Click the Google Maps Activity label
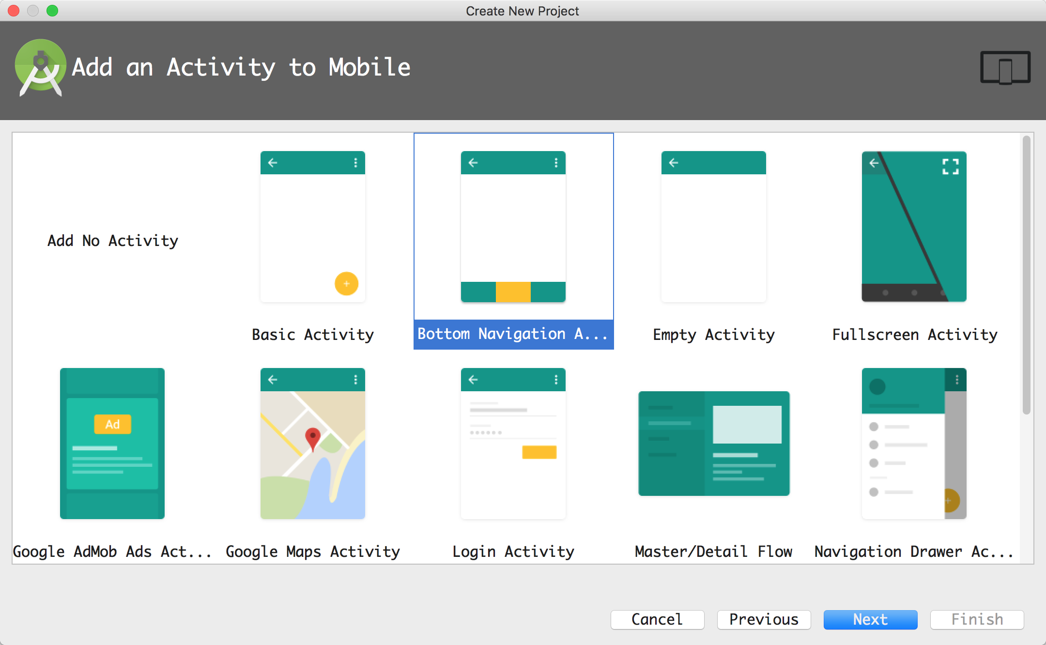 (313, 552)
